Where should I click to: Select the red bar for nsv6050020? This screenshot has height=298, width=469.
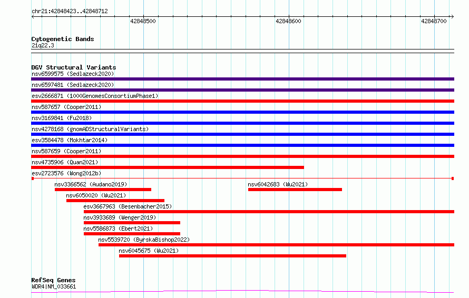115,201
